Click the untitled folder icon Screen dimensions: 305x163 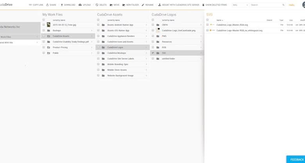(158, 59)
